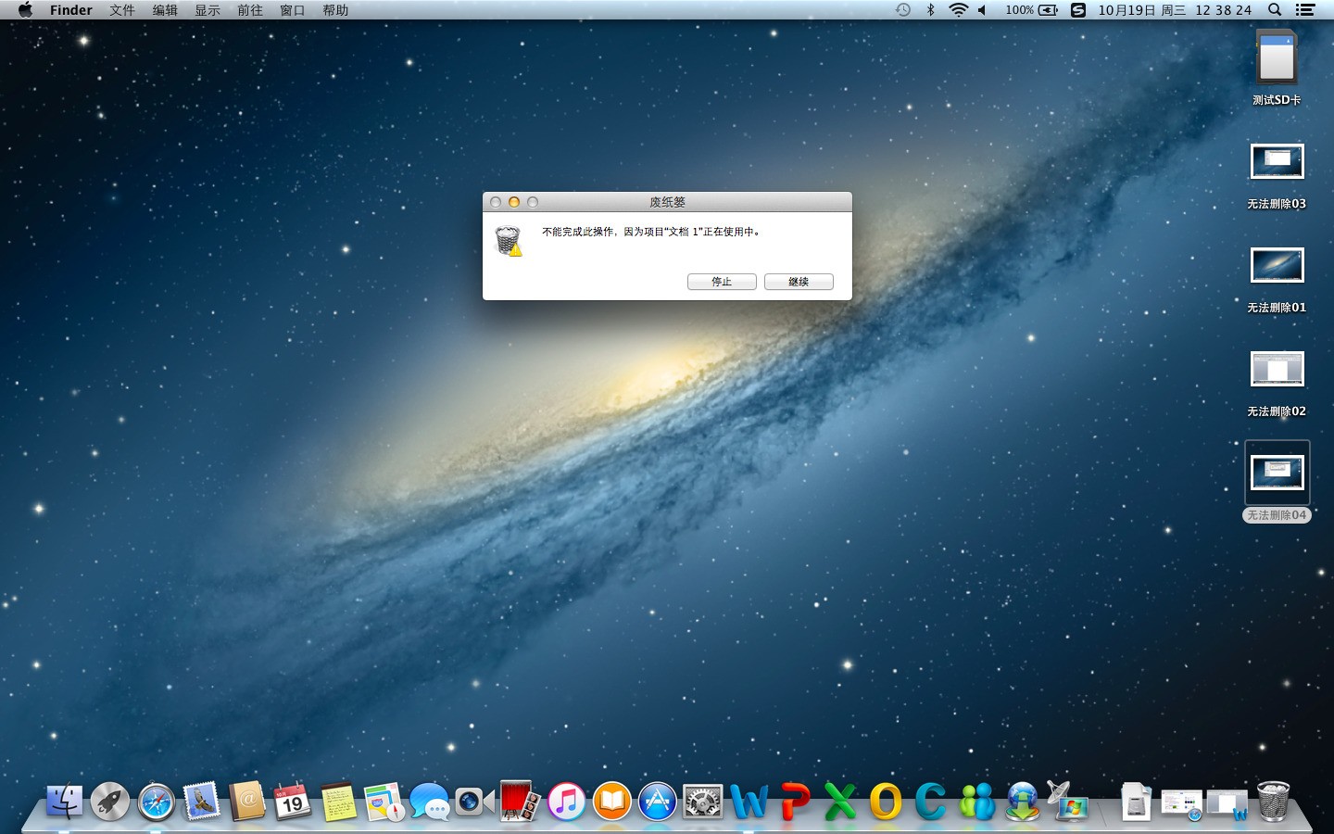Screen dimensions: 1334x834
Task: Click the Sogou input method icon
Action: coord(1078,10)
